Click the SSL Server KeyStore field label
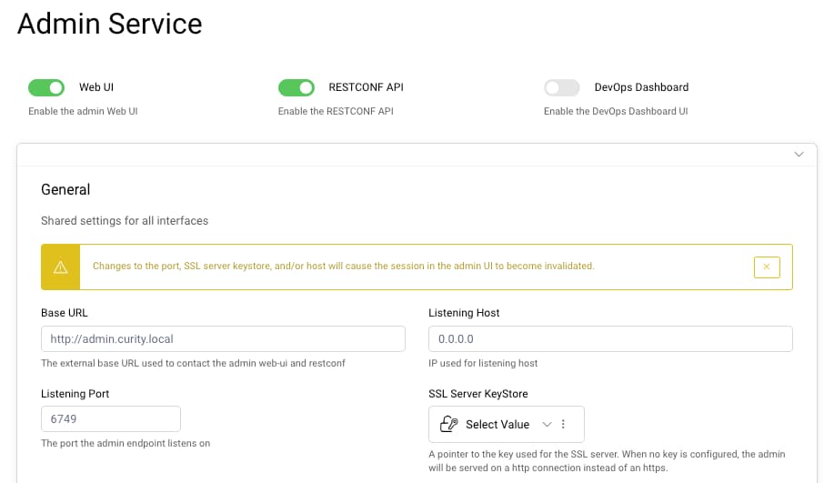This screenshot has width=834, height=483. point(478,394)
